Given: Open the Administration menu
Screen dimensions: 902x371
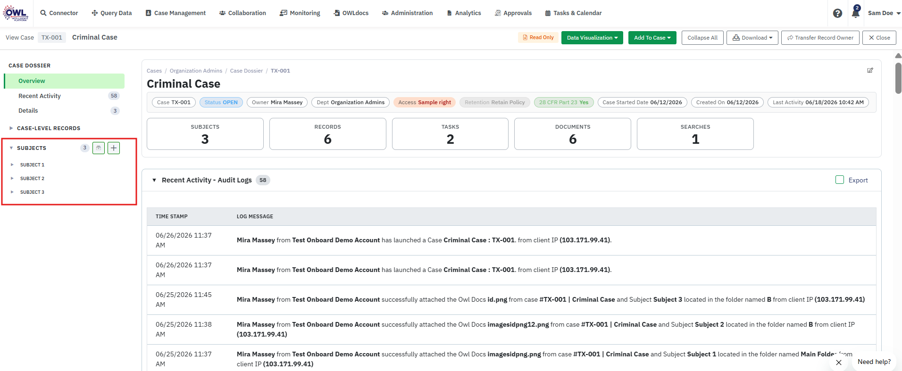Looking at the screenshot, I should click(x=407, y=13).
